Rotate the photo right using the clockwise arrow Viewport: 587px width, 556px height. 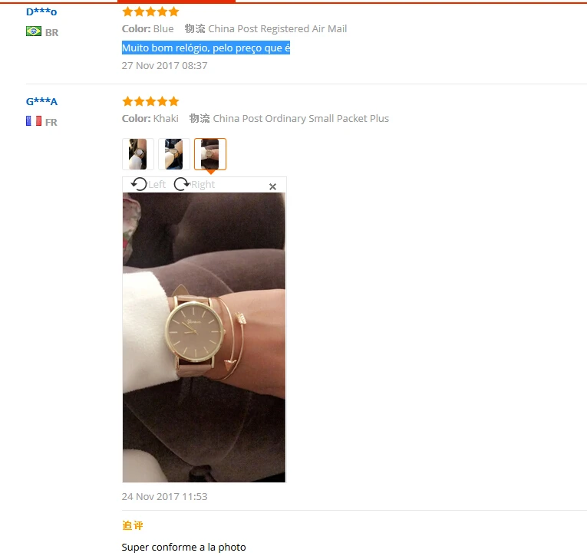point(182,184)
